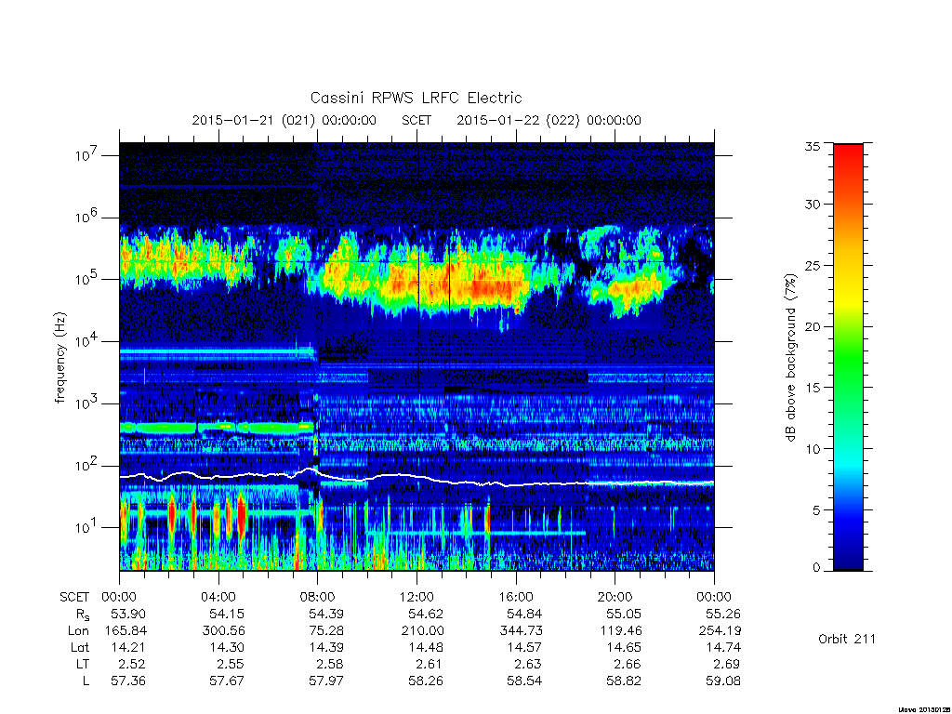Click the 20:00 SCET time label

tap(615, 597)
